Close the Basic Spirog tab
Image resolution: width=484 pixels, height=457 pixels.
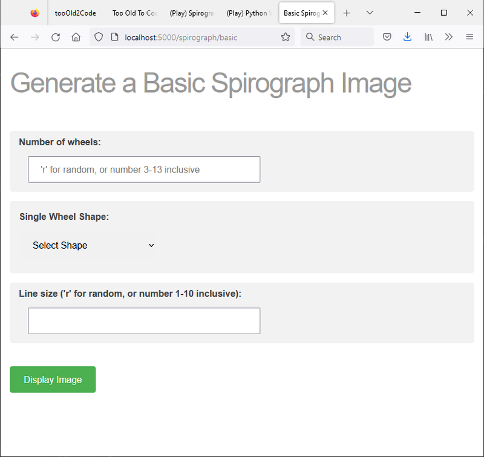click(x=325, y=13)
